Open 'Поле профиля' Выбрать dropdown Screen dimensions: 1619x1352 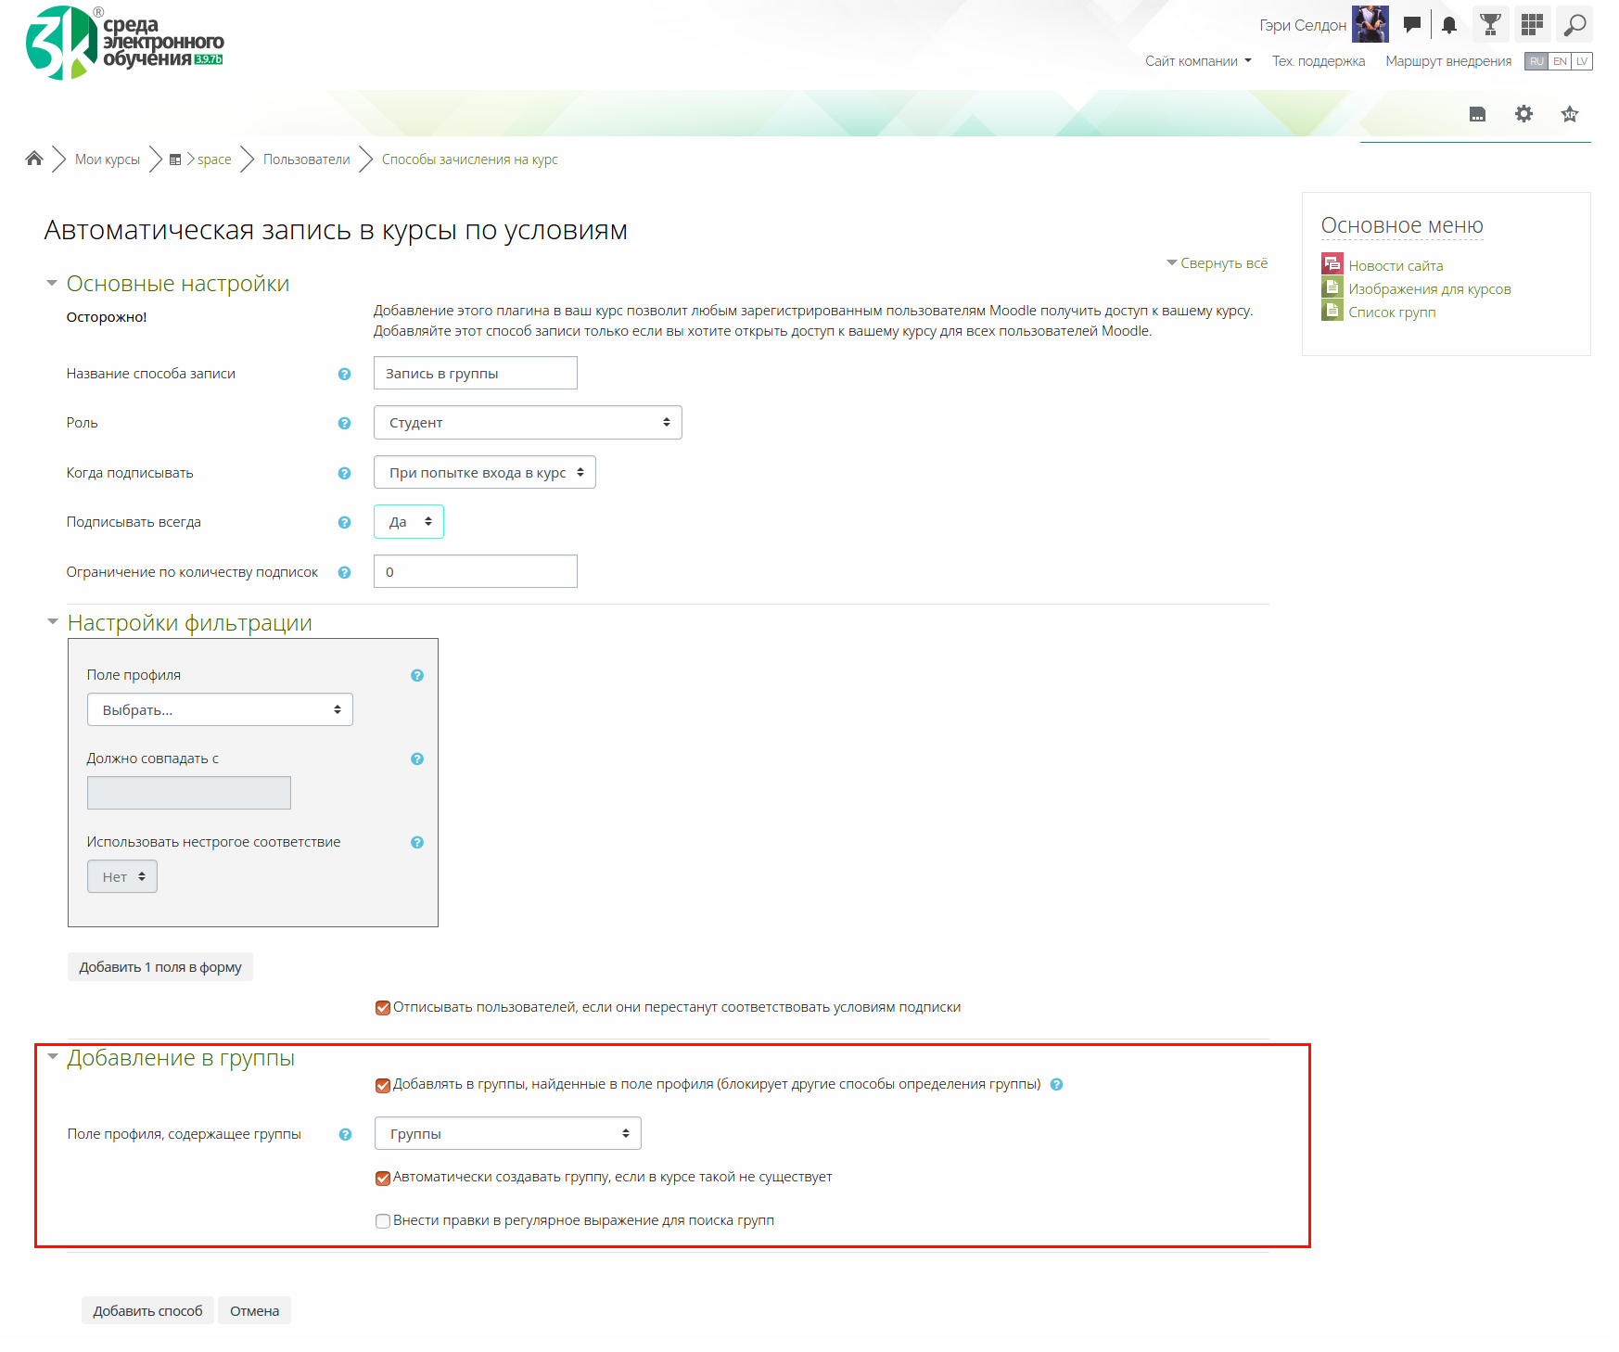[220, 710]
